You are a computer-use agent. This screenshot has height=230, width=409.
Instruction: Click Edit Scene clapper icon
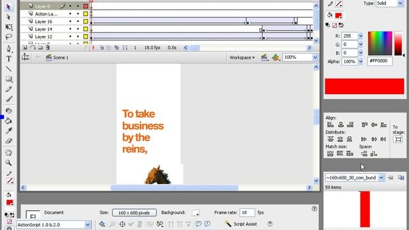(x=264, y=57)
